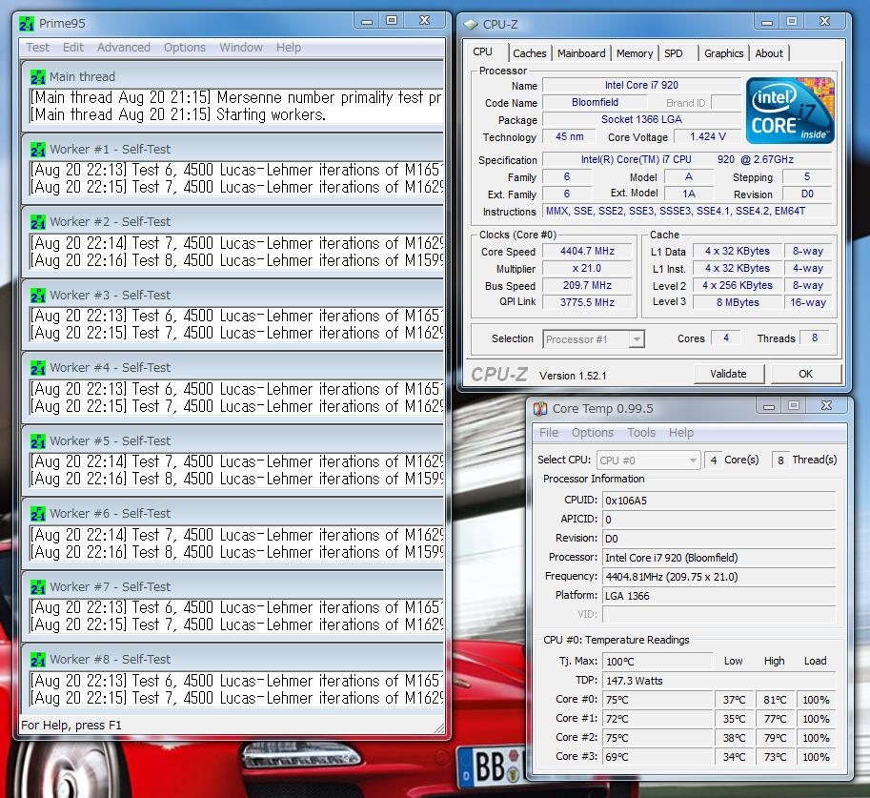Expand the Select CPU dropdown in Core Temp
Viewport: 870px width, 798px height.
click(693, 460)
